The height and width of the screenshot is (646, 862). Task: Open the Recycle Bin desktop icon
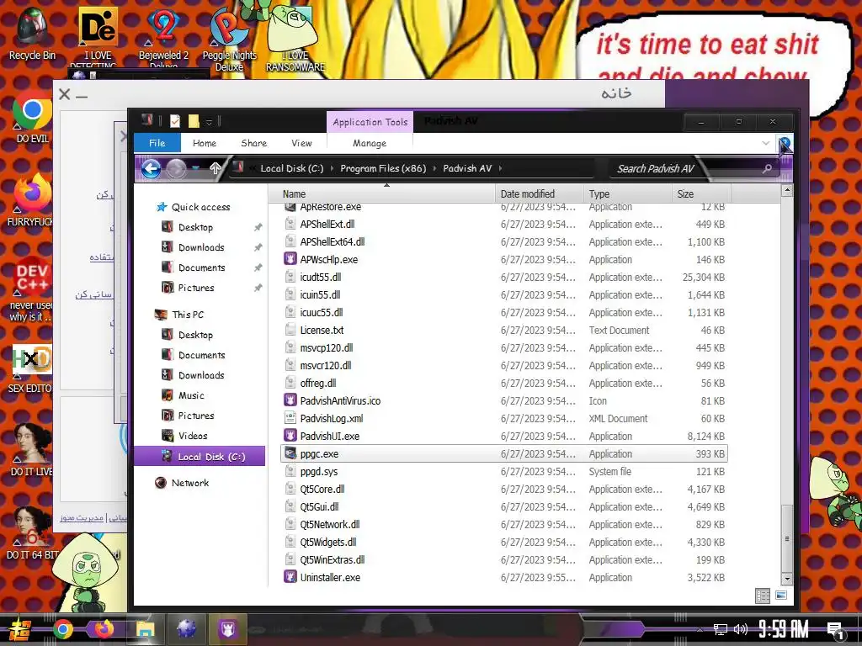[32, 33]
